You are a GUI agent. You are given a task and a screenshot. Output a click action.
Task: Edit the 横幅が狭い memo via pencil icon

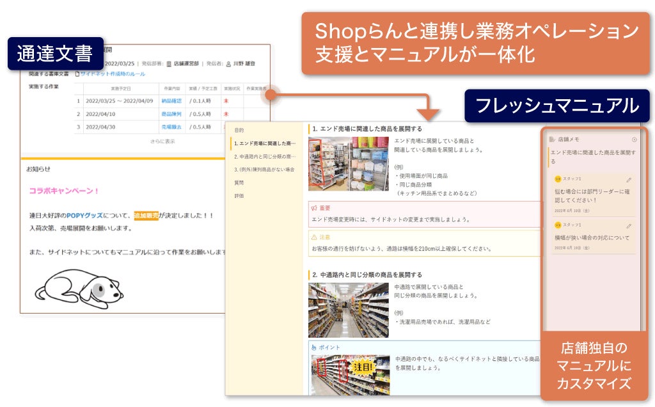[629, 227]
